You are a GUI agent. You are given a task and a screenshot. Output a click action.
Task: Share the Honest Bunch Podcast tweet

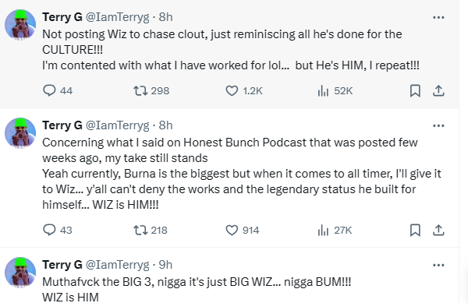pos(438,230)
